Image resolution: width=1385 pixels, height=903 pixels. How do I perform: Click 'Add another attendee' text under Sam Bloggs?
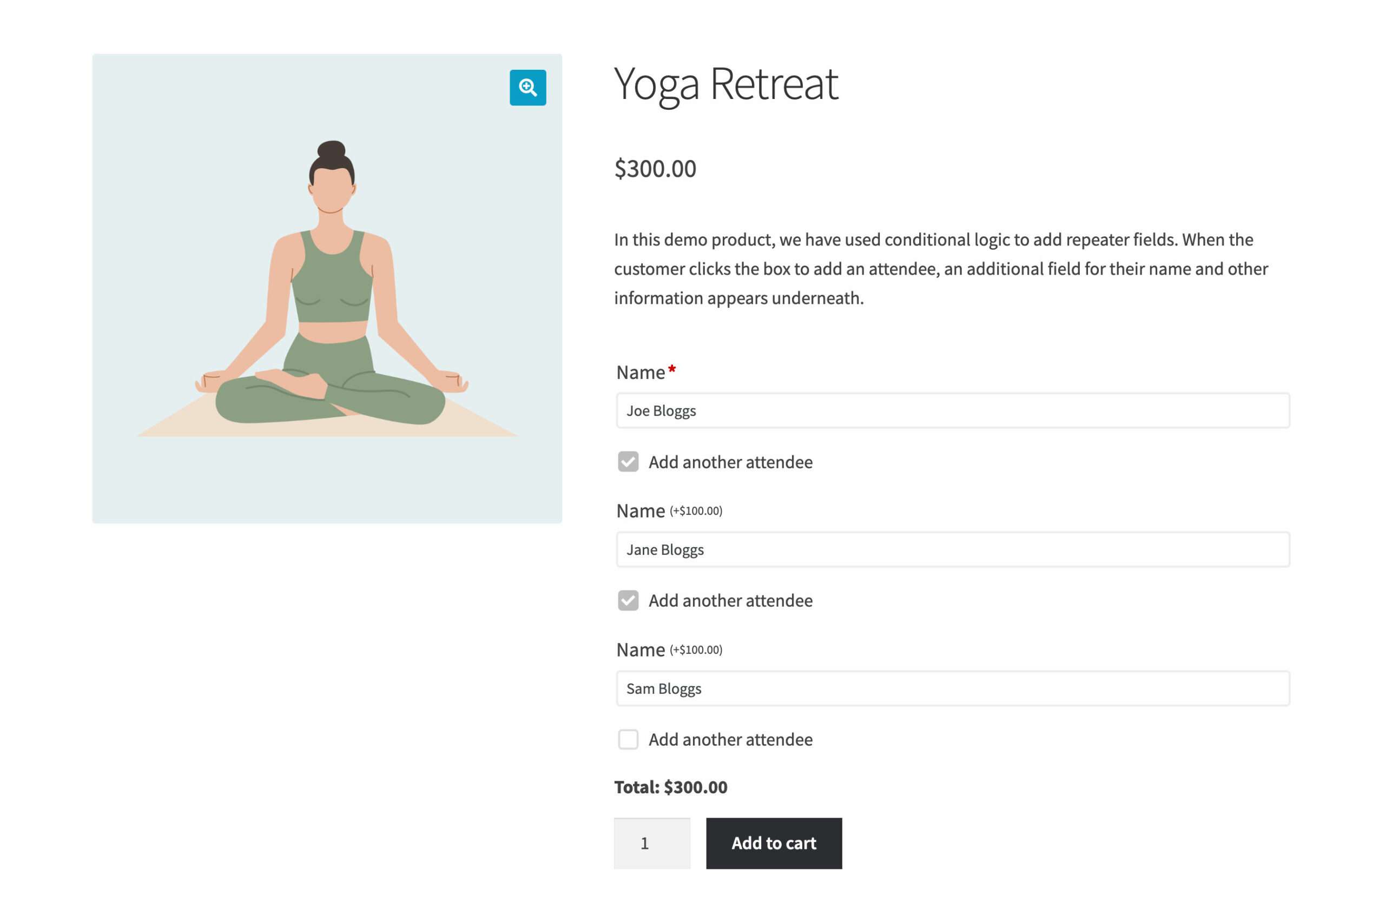730,739
